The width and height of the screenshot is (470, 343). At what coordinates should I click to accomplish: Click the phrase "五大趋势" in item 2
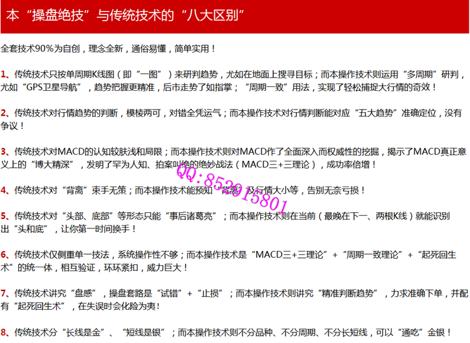click(x=390, y=113)
